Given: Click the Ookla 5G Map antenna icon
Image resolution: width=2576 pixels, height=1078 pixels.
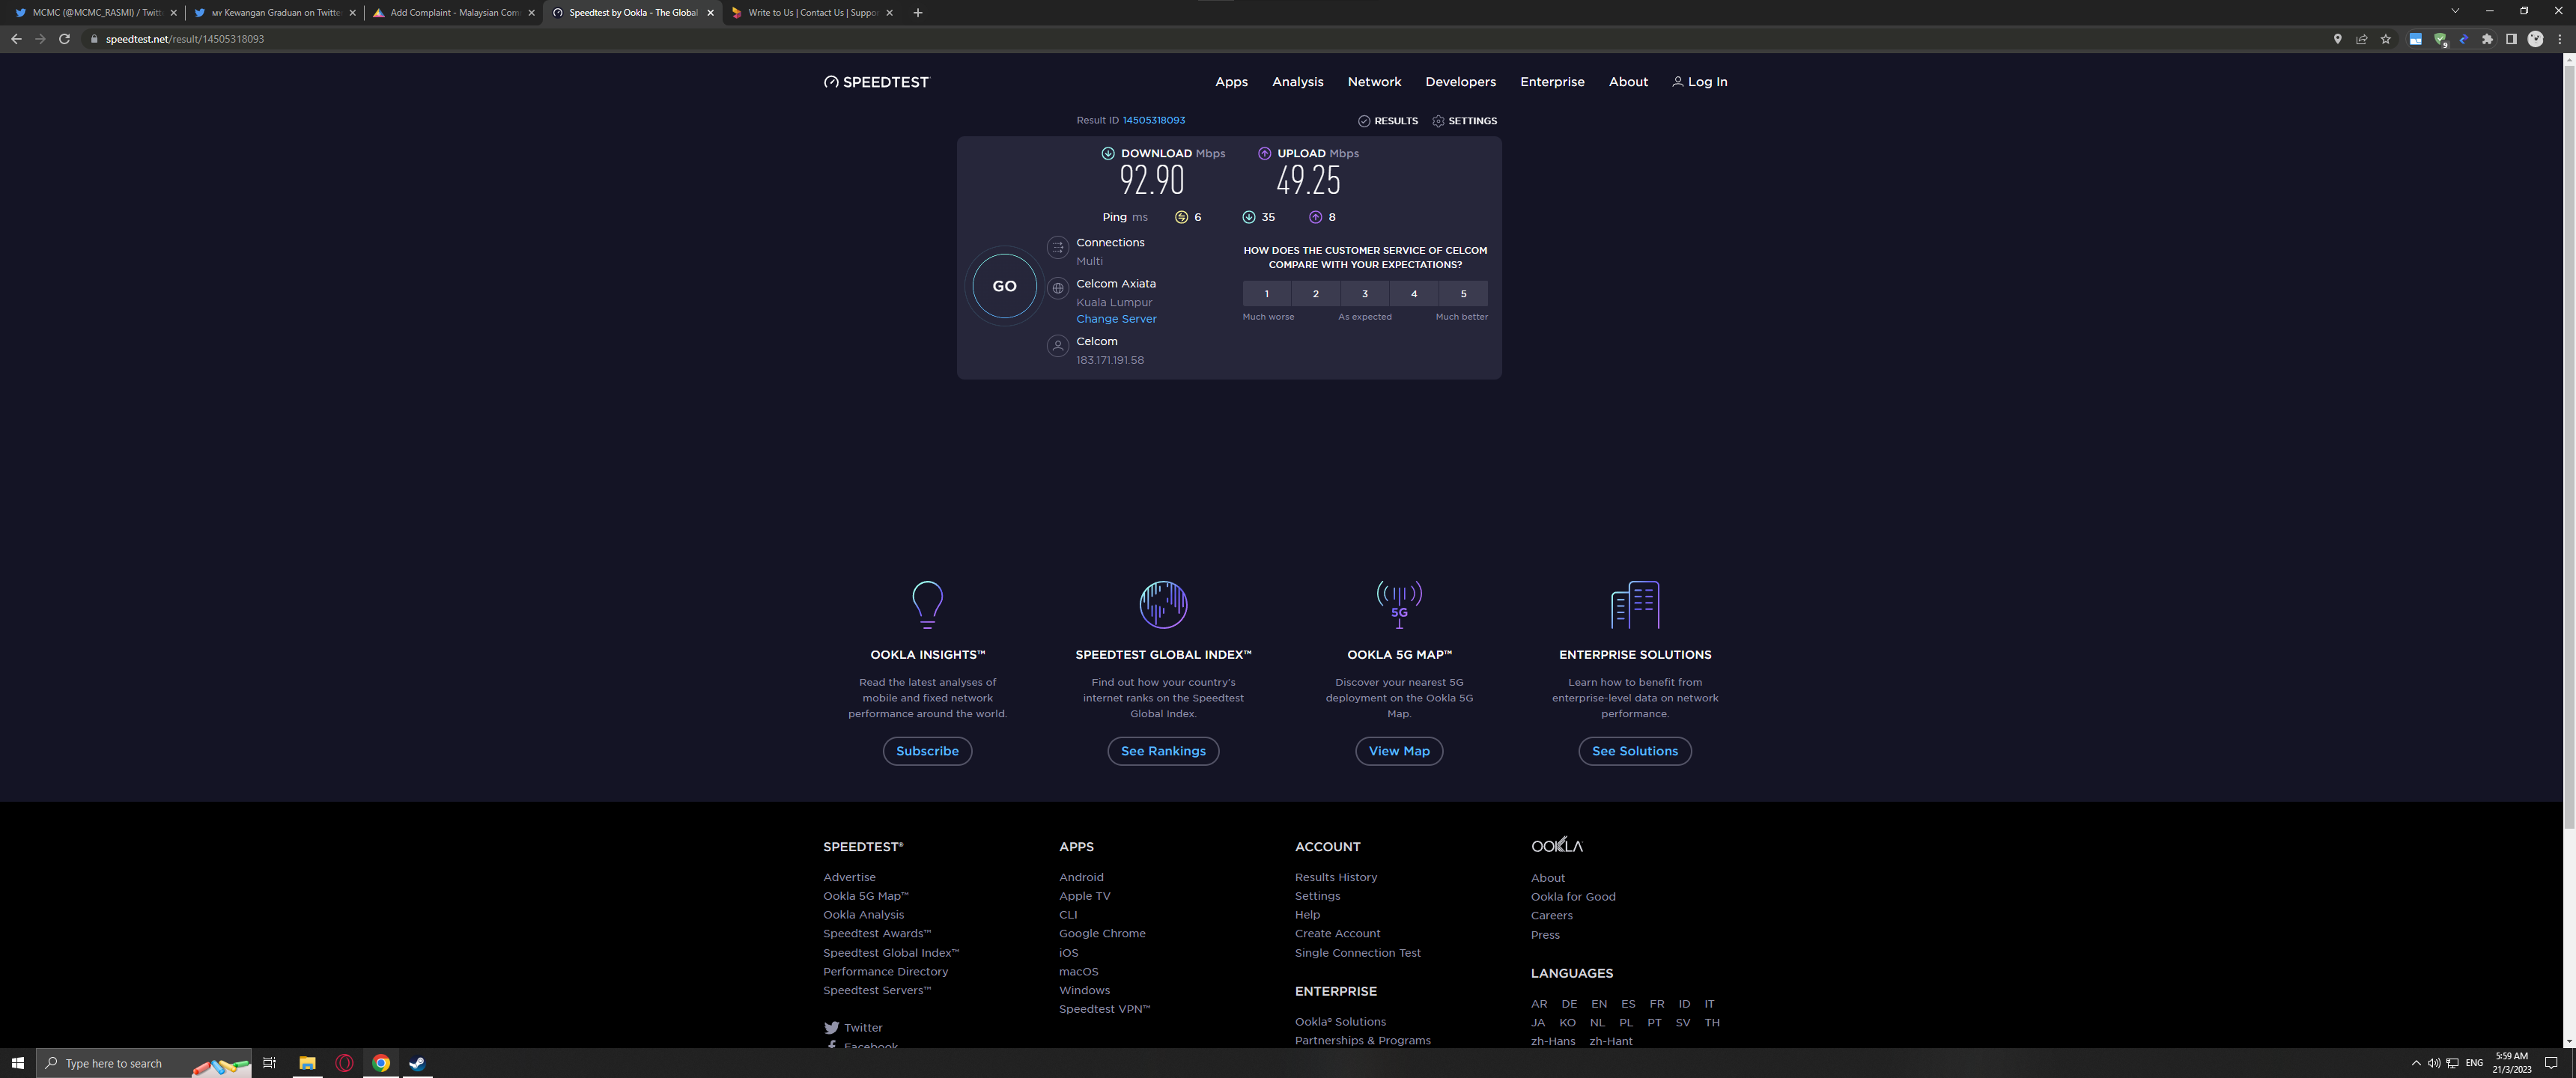Looking at the screenshot, I should 1399,604.
